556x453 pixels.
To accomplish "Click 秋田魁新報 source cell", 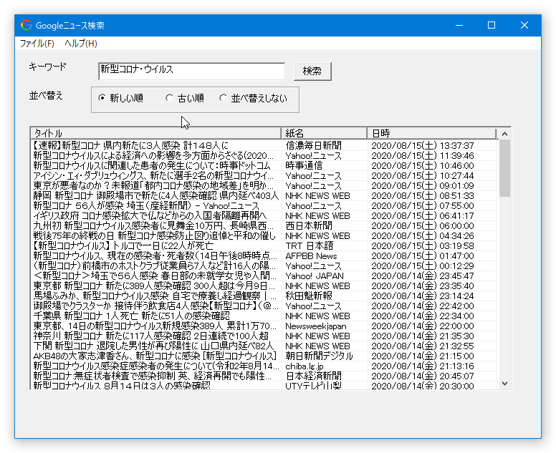I will 309,296.
